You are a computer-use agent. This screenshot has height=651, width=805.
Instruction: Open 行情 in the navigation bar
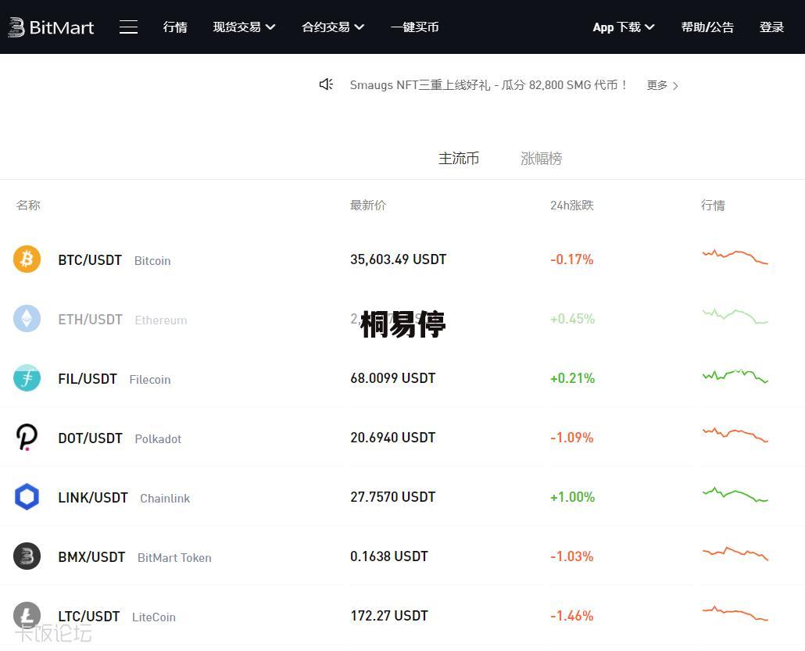[175, 27]
